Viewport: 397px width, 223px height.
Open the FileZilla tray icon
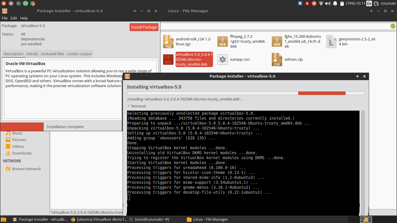(x=307, y=3)
